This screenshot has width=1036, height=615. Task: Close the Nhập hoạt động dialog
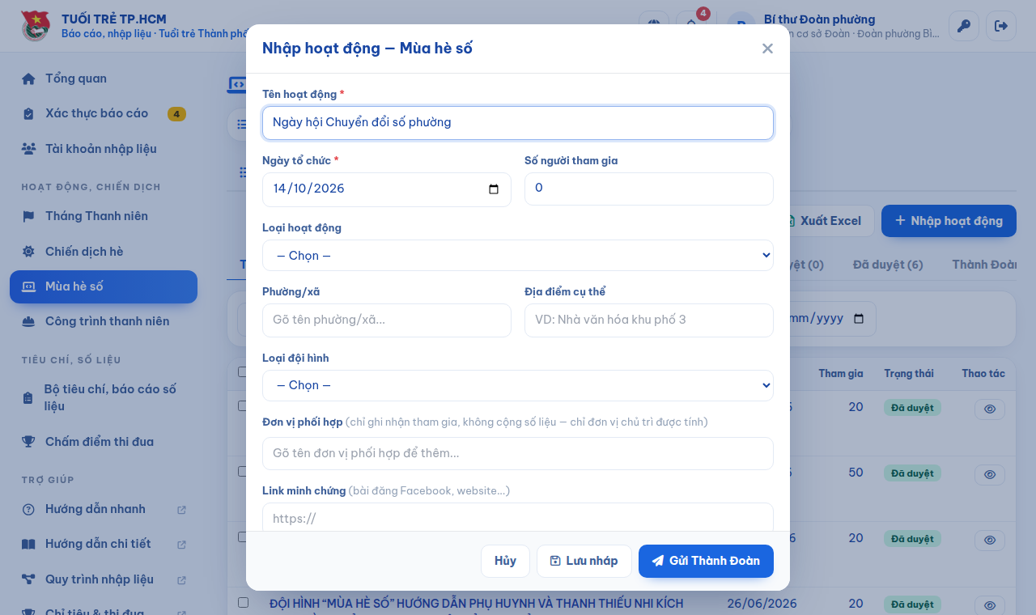(x=767, y=49)
